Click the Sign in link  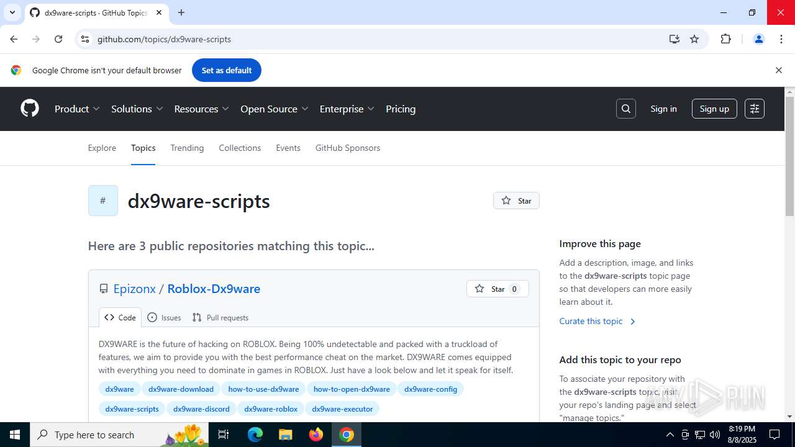[663, 109]
